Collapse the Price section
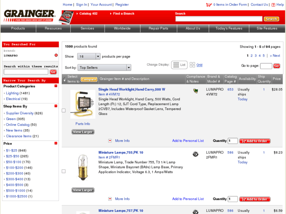This screenshot has height=214, width=286. (x=56, y=143)
